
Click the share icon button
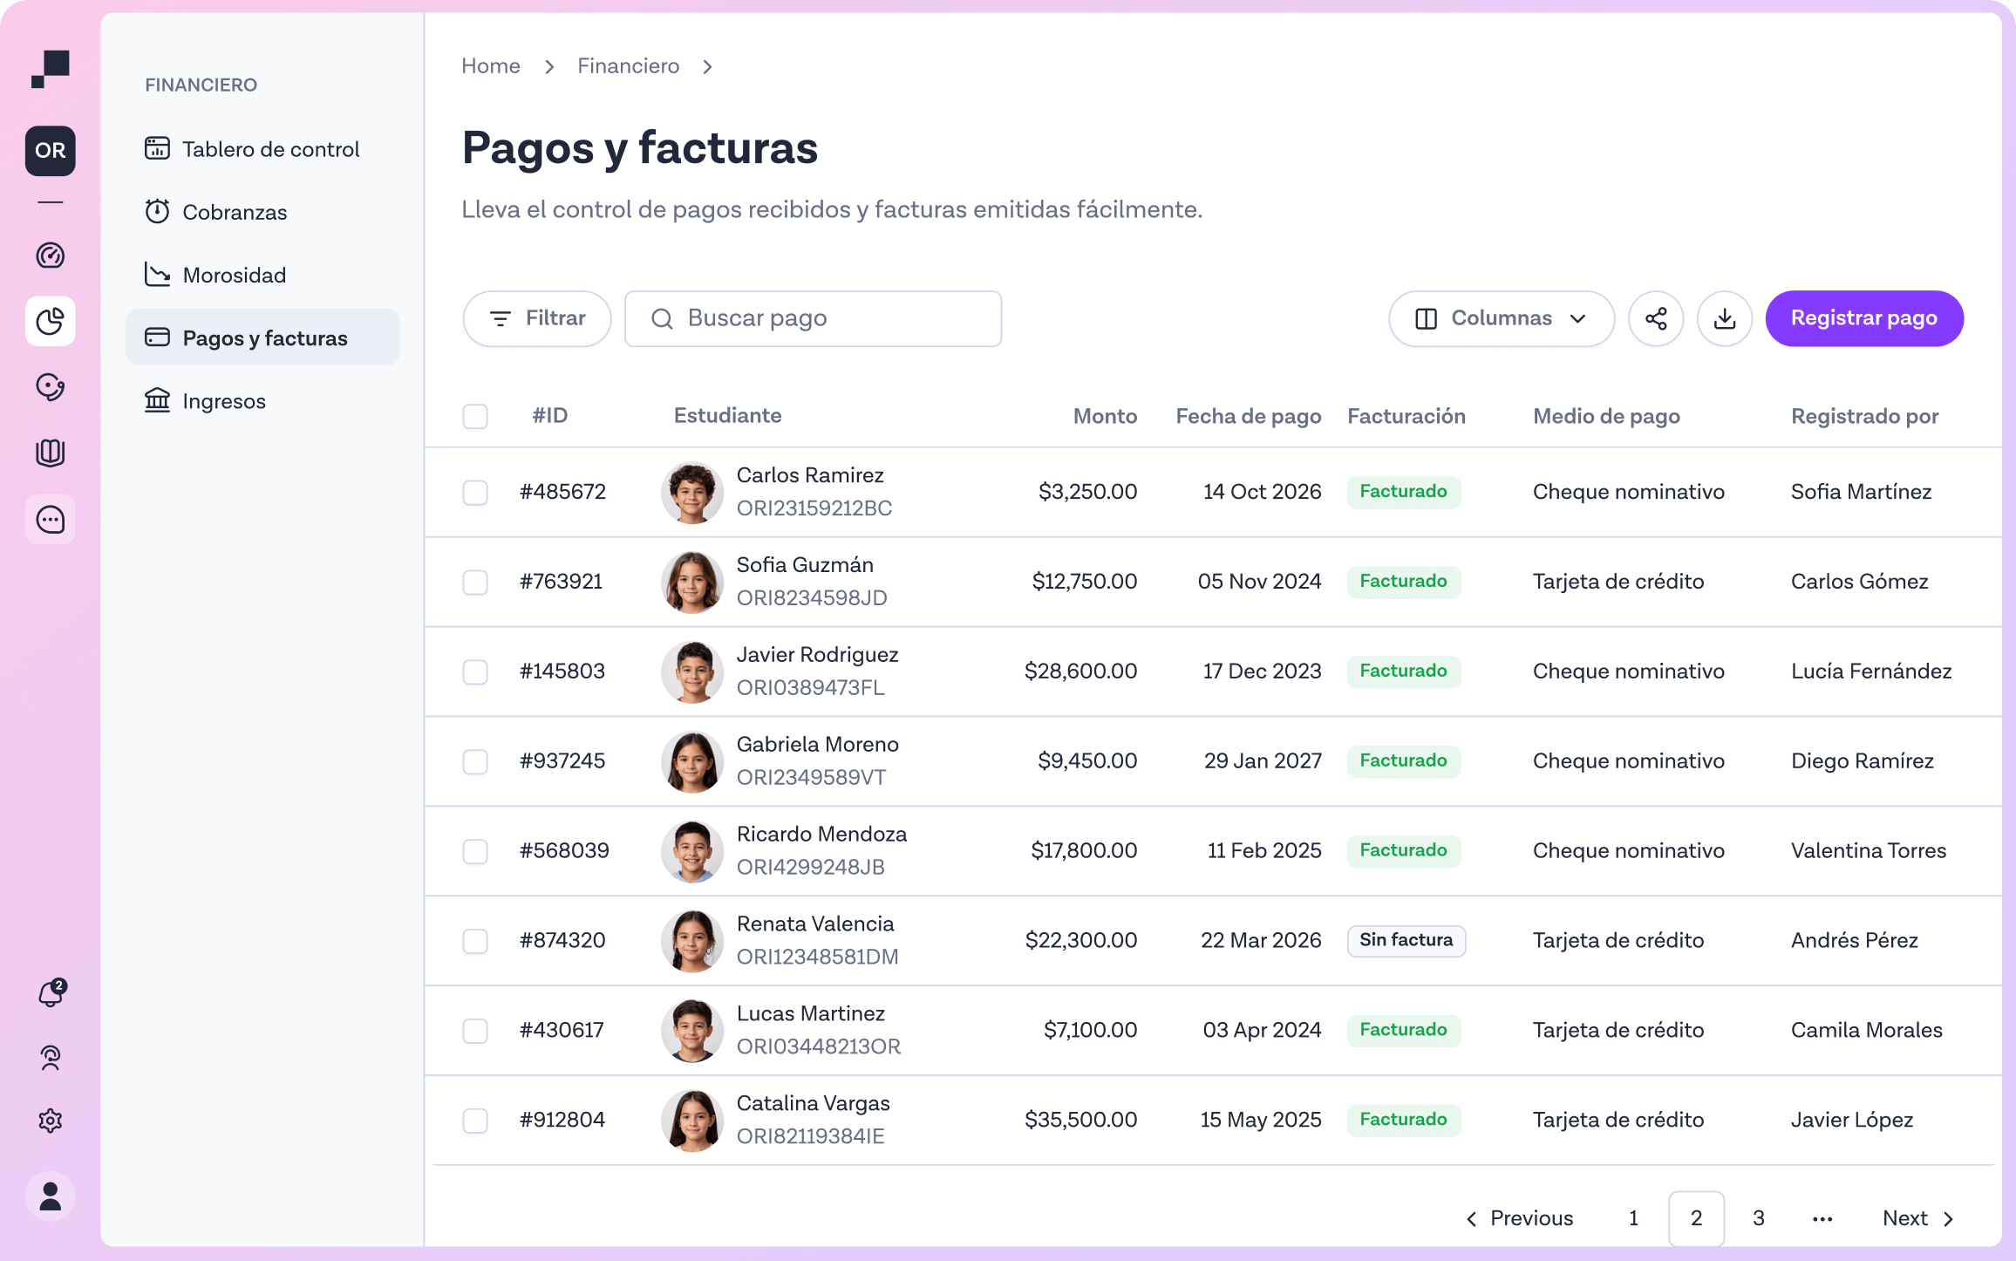tap(1656, 318)
